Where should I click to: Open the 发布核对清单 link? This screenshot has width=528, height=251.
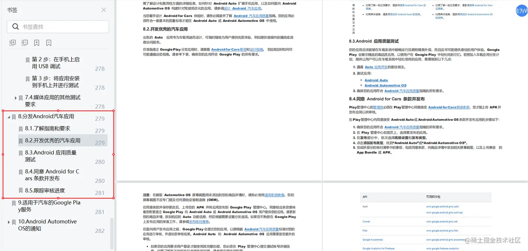tap(199, 222)
